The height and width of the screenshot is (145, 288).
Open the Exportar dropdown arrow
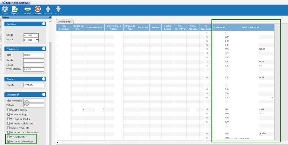(x=21, y=10)
